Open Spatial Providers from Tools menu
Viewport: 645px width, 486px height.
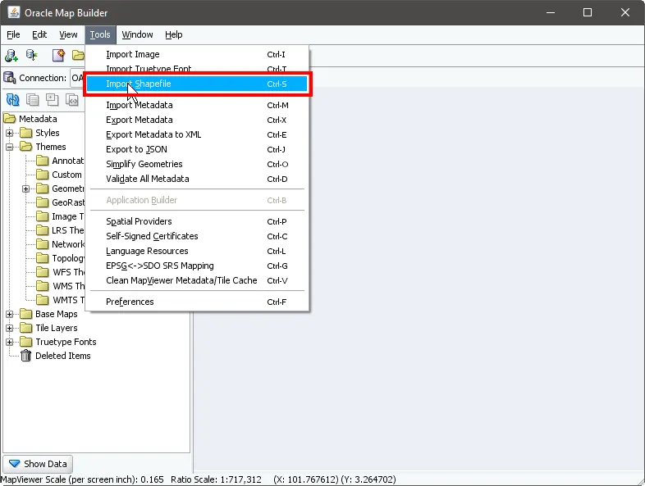point(197,221)
